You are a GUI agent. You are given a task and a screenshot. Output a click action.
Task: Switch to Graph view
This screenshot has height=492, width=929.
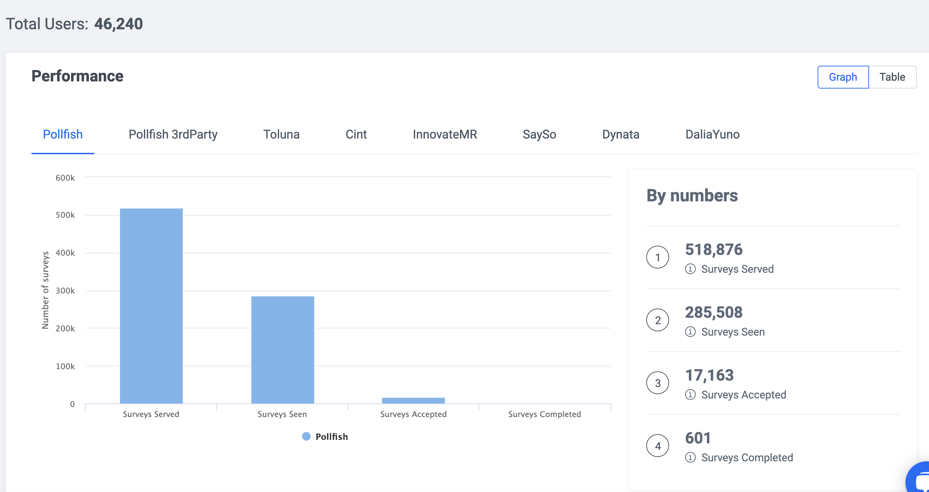(x=843, y=77)
